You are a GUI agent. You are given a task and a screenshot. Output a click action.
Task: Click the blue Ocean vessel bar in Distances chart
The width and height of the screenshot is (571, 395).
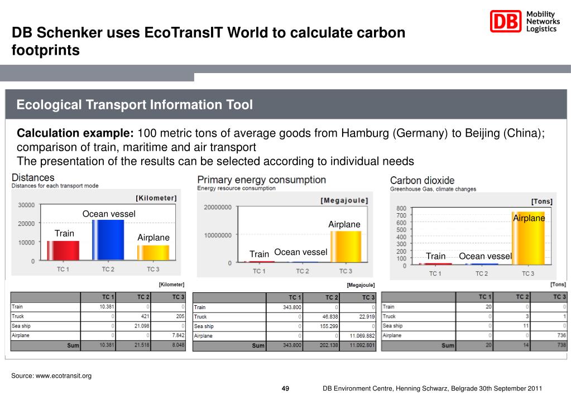pos(108,240)
